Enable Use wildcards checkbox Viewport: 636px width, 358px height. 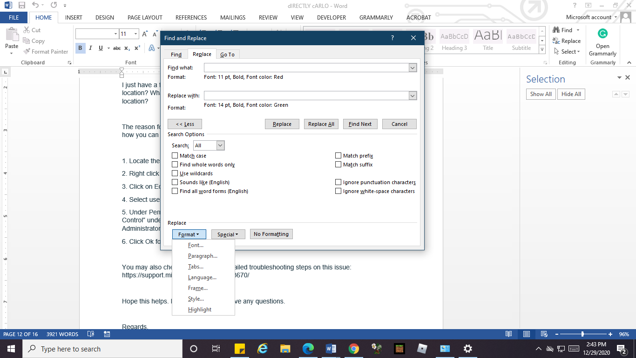175,173
